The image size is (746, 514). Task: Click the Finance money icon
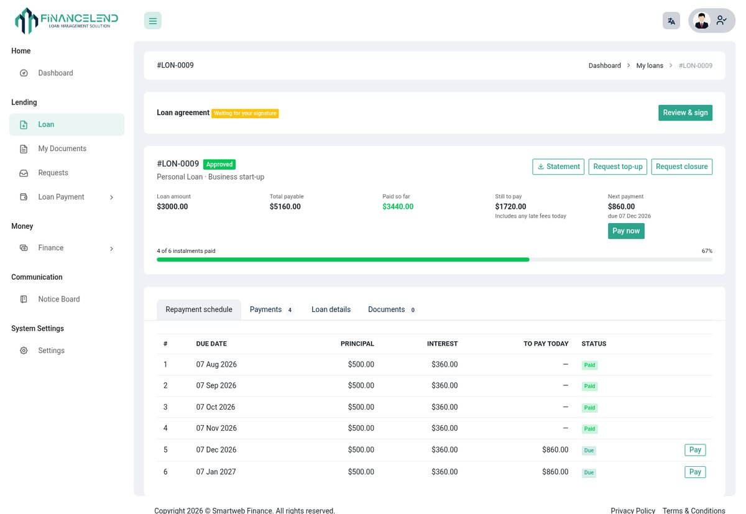click(x=24, y=248)
